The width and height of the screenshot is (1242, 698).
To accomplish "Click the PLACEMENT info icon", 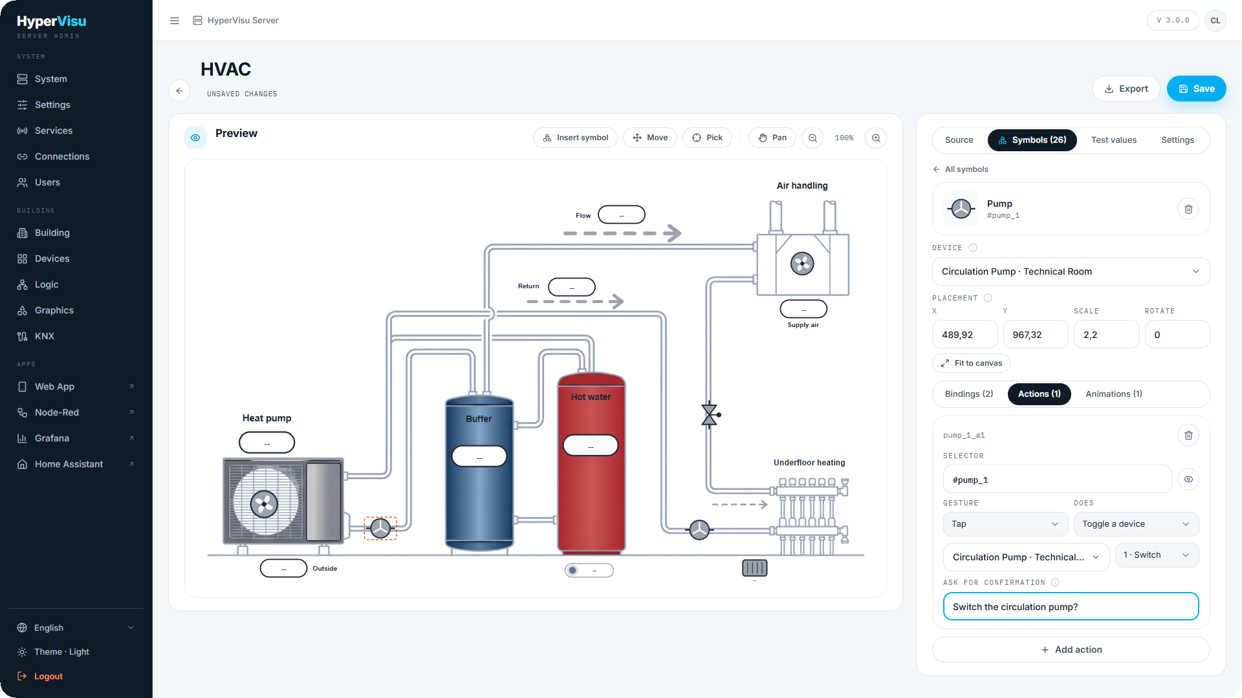I will [988, 298].
